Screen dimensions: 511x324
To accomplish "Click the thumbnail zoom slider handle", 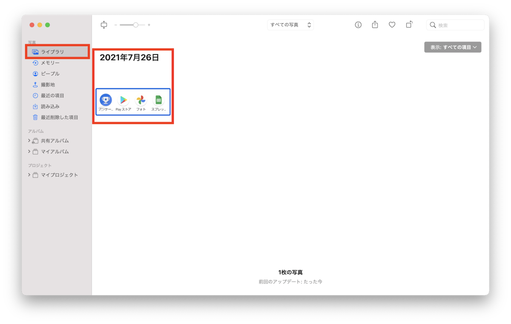I will point(135,25).
